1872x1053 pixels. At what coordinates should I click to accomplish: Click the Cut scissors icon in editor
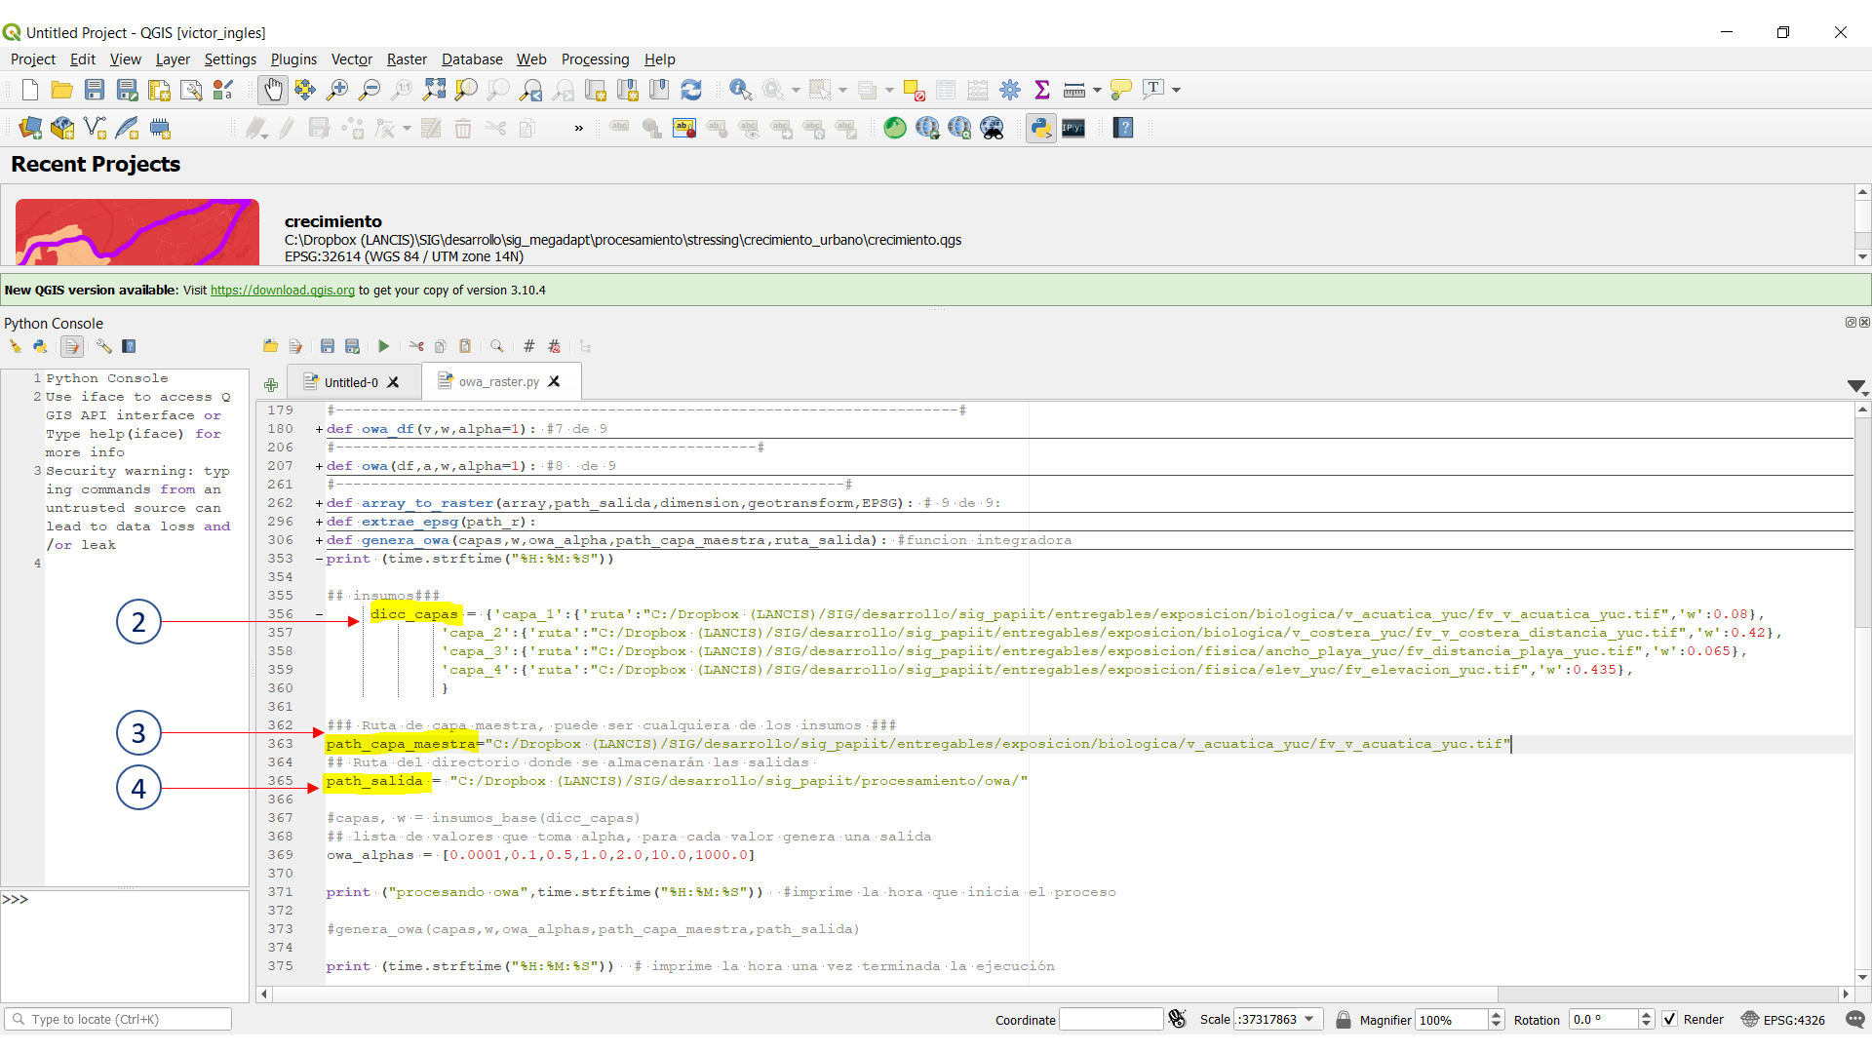coord(416,346)
